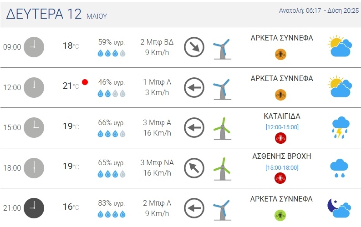
Task: Open the [15:00-18:00] rain time link
Action: (x=282, y=167)
